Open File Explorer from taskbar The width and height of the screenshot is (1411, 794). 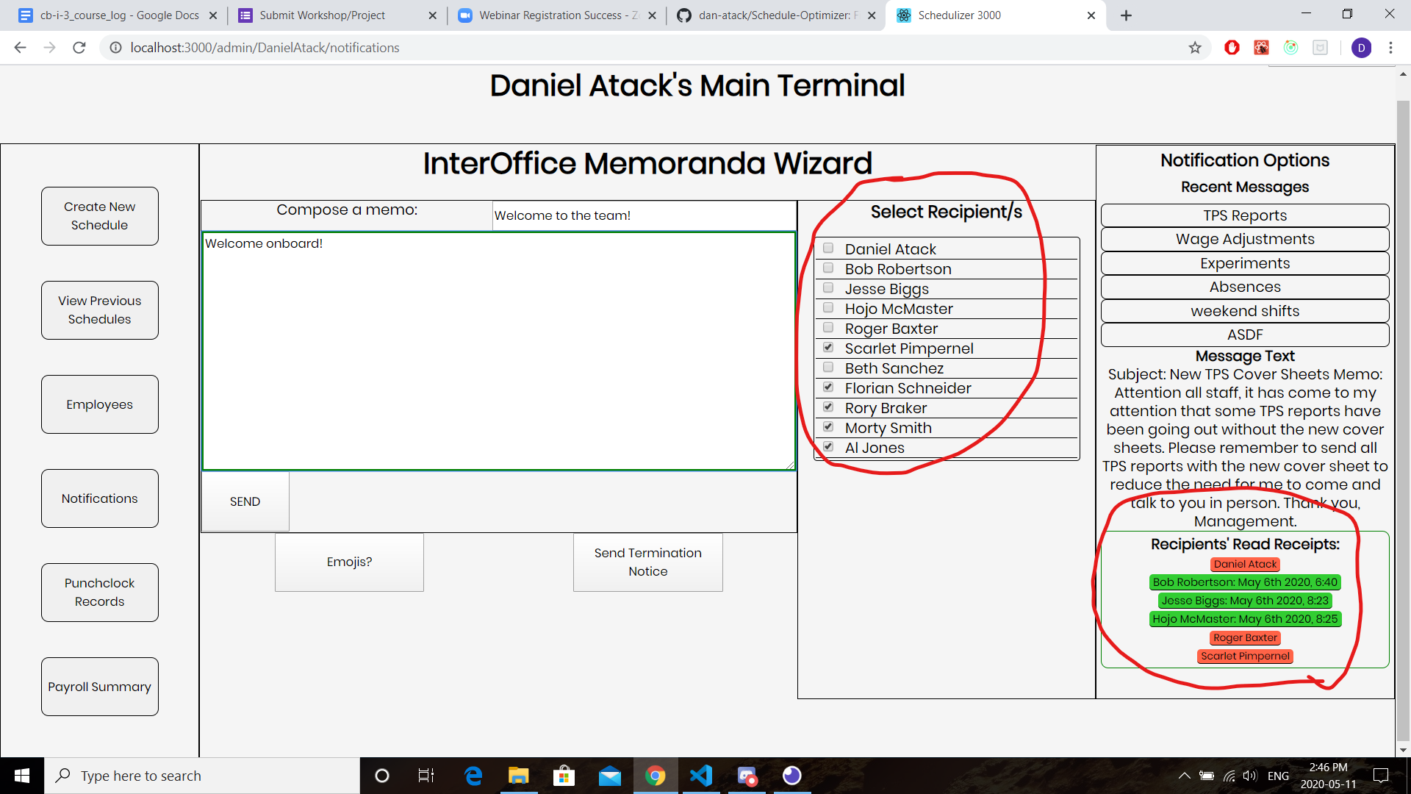tap(518, 776)
